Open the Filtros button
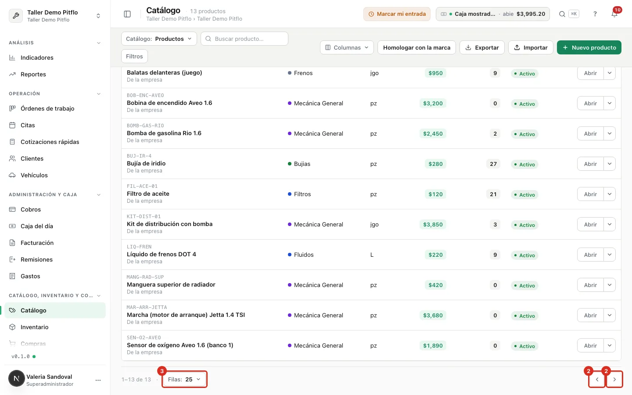Image resolution: width=632 pixels, height=395 pixels. (x=134, y=56)
